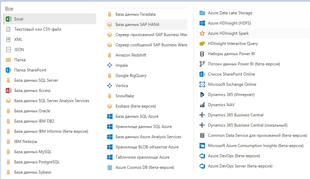Click the Dynamics 365 Business Central icon
Viewport: 310px width, 179px height.
202,115
